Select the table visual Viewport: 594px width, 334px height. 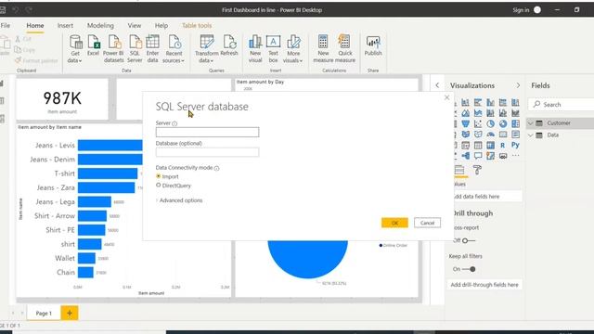[x=478, y=145]
